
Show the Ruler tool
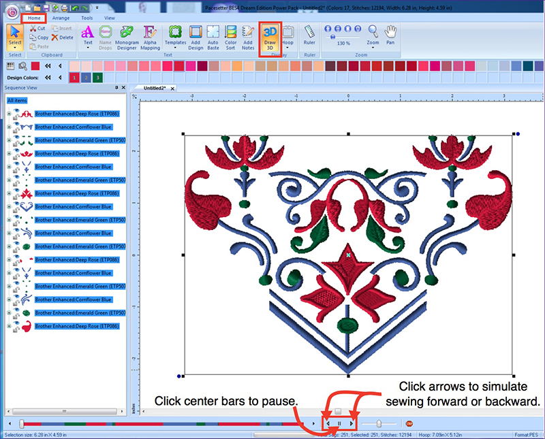pos(309,35)
